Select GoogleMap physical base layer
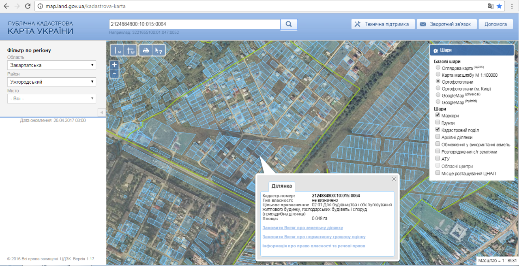The height and width of the screenshot is (266, 519). click(x=438, y=95)
